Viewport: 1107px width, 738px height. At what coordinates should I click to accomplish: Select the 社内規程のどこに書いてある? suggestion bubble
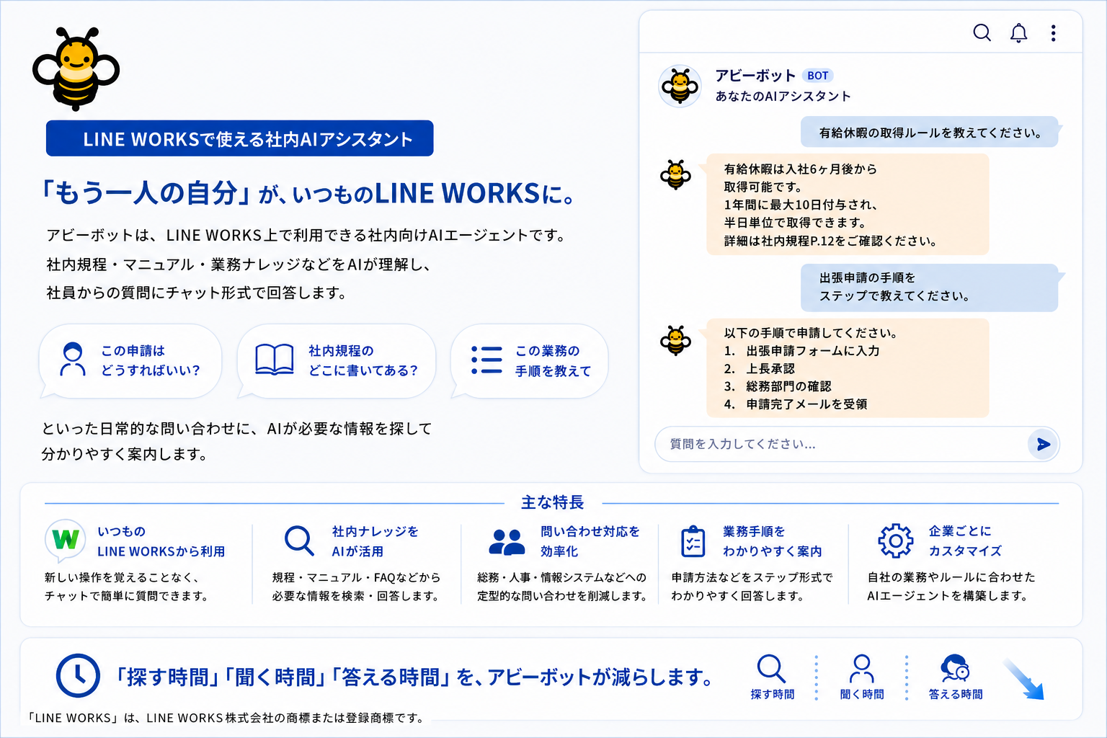click(x=337, y=360)
